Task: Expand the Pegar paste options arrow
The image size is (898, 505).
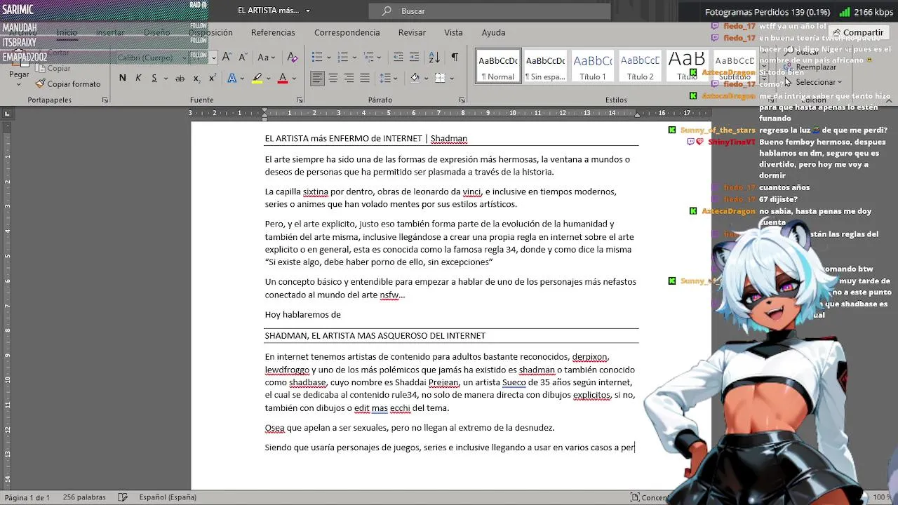Action: pos(19,83)
